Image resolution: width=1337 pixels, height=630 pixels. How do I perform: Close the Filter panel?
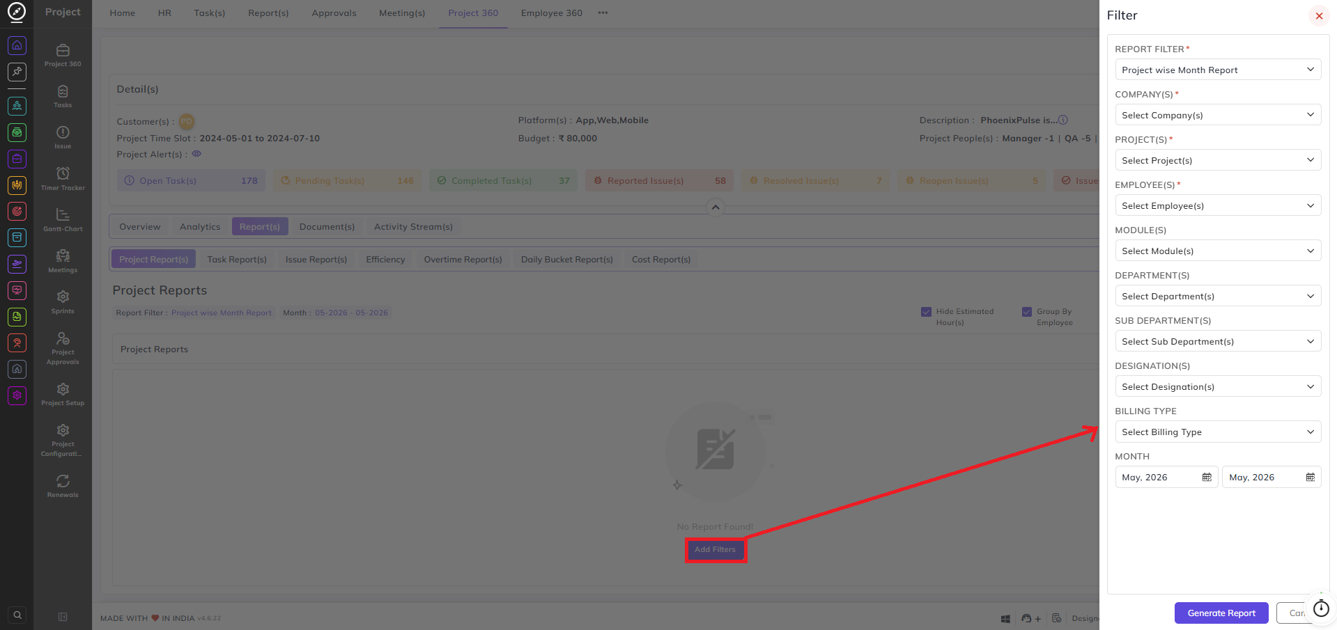coord(1319,16)
